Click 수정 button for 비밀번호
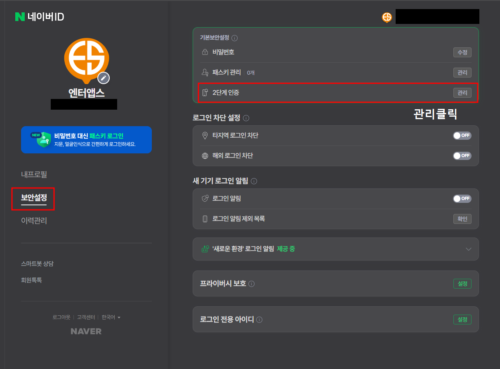The height and width of the screenshot is (369, 500). point(462,52)
